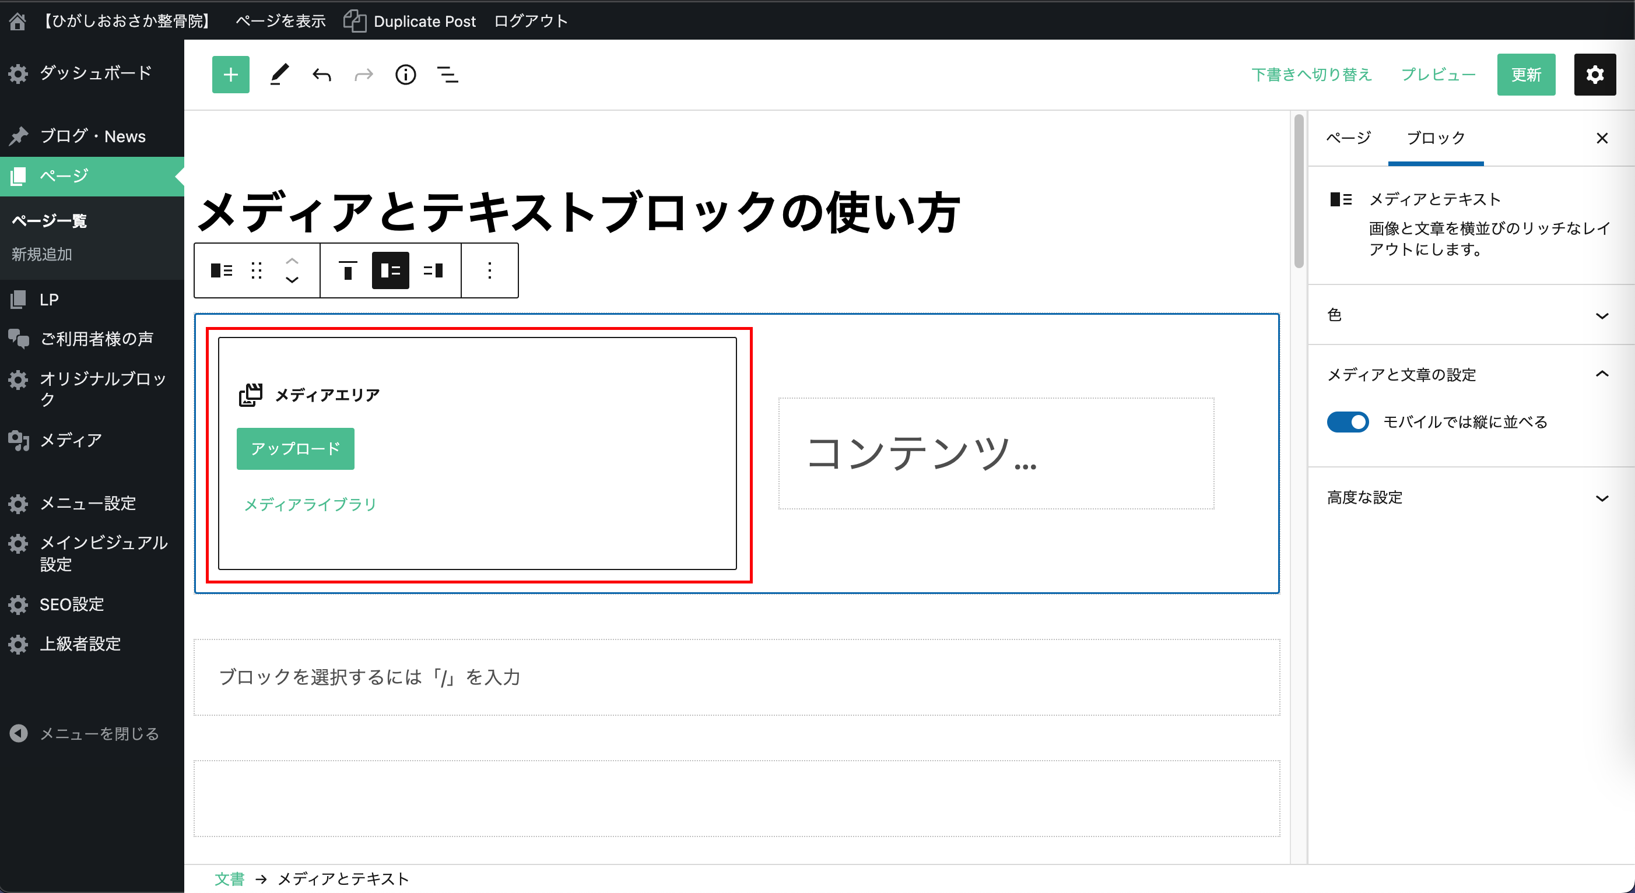The height and width of the screenshot is (893, 1635).
Task: Open the メディアライブラリ link
Action: pos(310,505)
